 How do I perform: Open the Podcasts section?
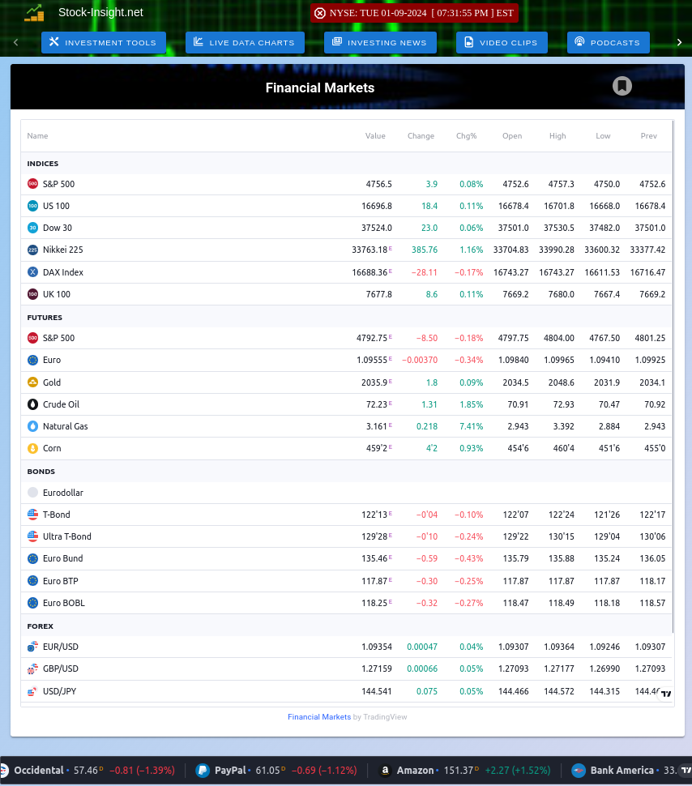[x=609, y=43]
